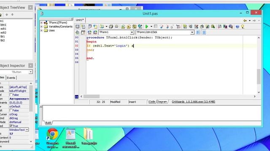The height and width of the screenshot is (151, 270).
Task: Click the Modified status bar entry
Action: pyautogui.click(x=115, y=102)
